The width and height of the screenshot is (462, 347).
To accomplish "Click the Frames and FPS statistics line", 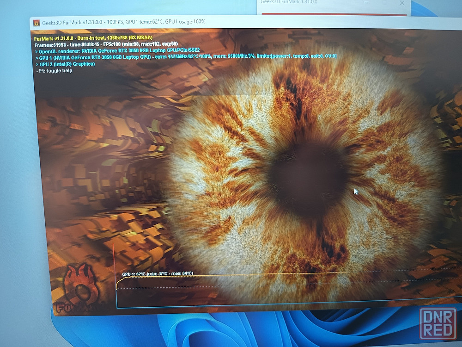I will click(105, 44).
